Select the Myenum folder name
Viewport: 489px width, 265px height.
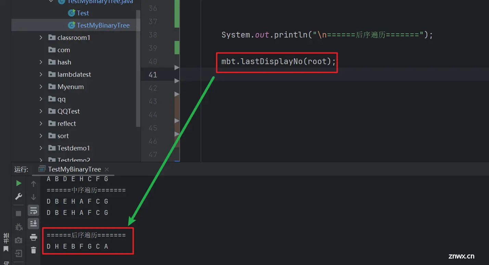coord(70,87)
